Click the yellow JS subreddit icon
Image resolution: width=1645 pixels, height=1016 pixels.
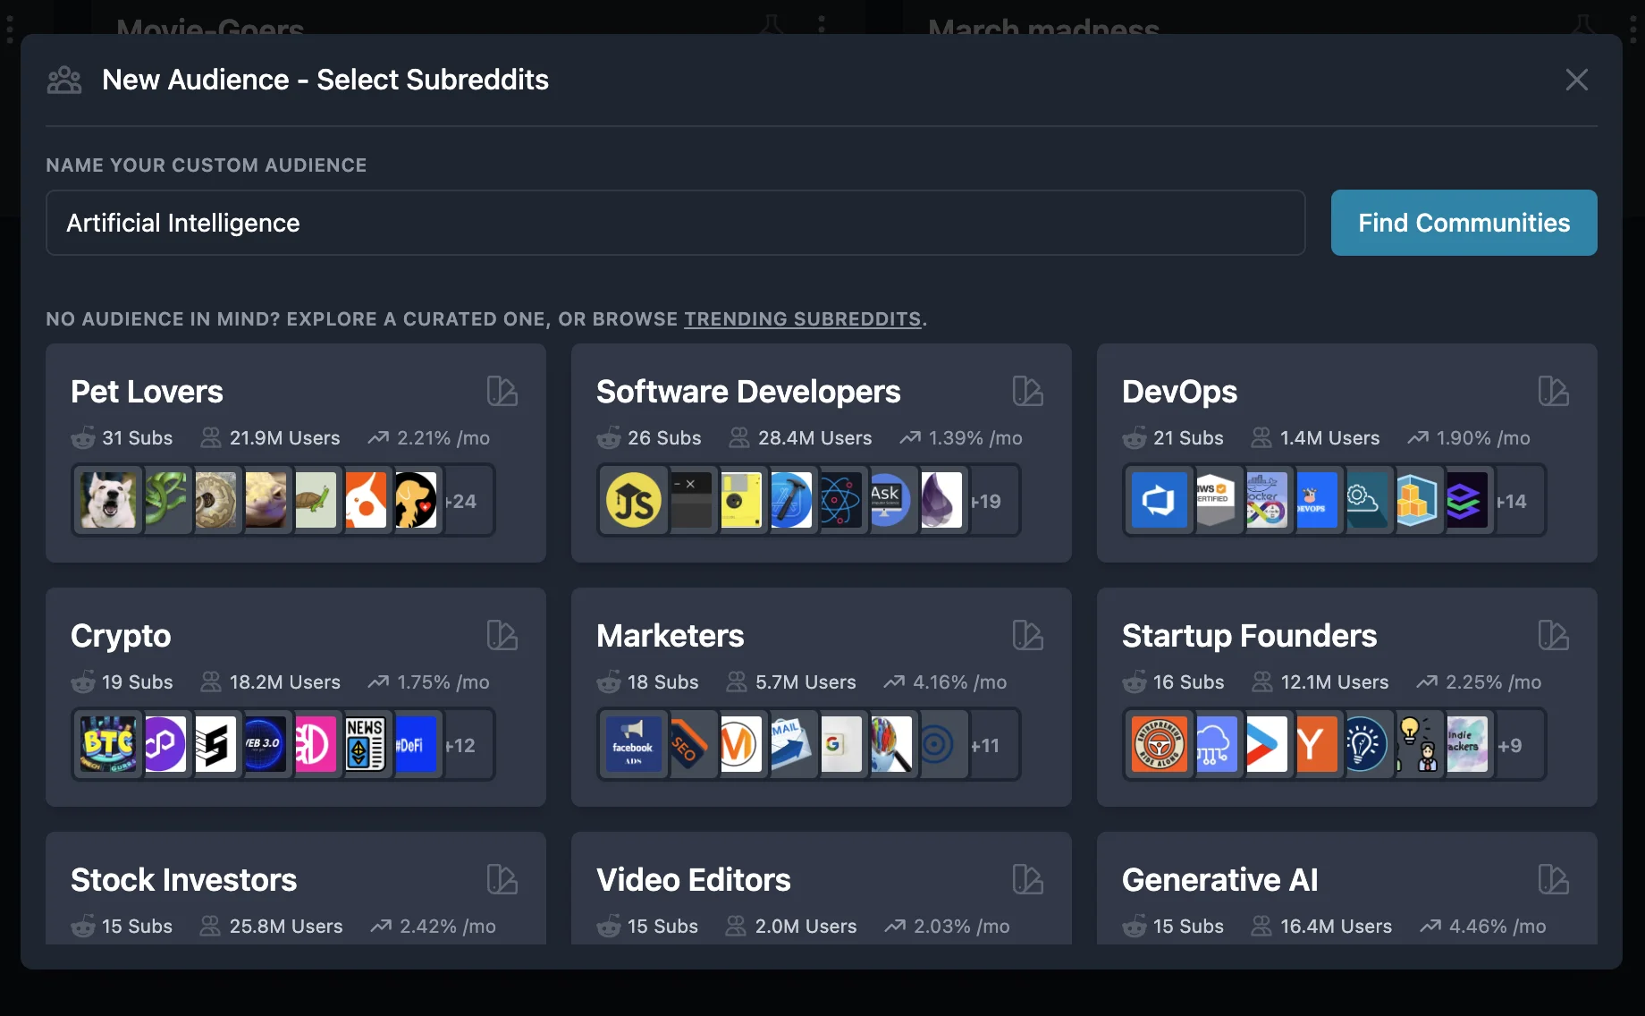click(634, 500)
